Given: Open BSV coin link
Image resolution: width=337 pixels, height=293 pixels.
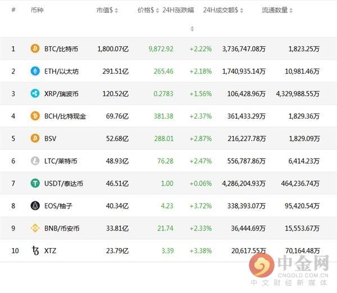Looking at the screenshot, I should (x=51, y=138).
